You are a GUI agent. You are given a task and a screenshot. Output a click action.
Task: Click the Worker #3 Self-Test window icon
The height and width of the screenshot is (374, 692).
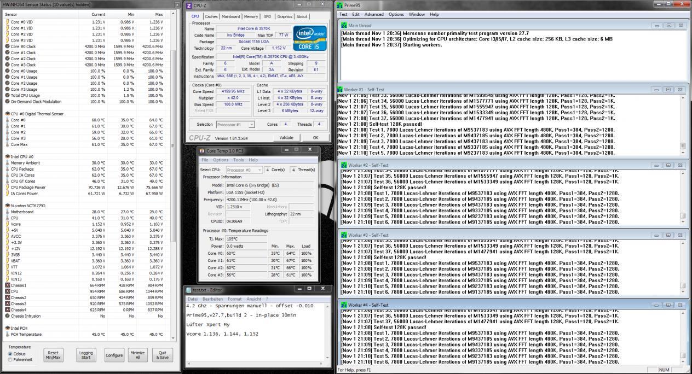point(344,235)
